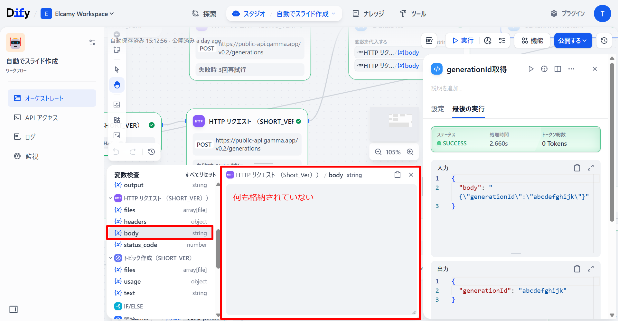
Task: Open the ナレッジ menu
Action: click(369, 14)
